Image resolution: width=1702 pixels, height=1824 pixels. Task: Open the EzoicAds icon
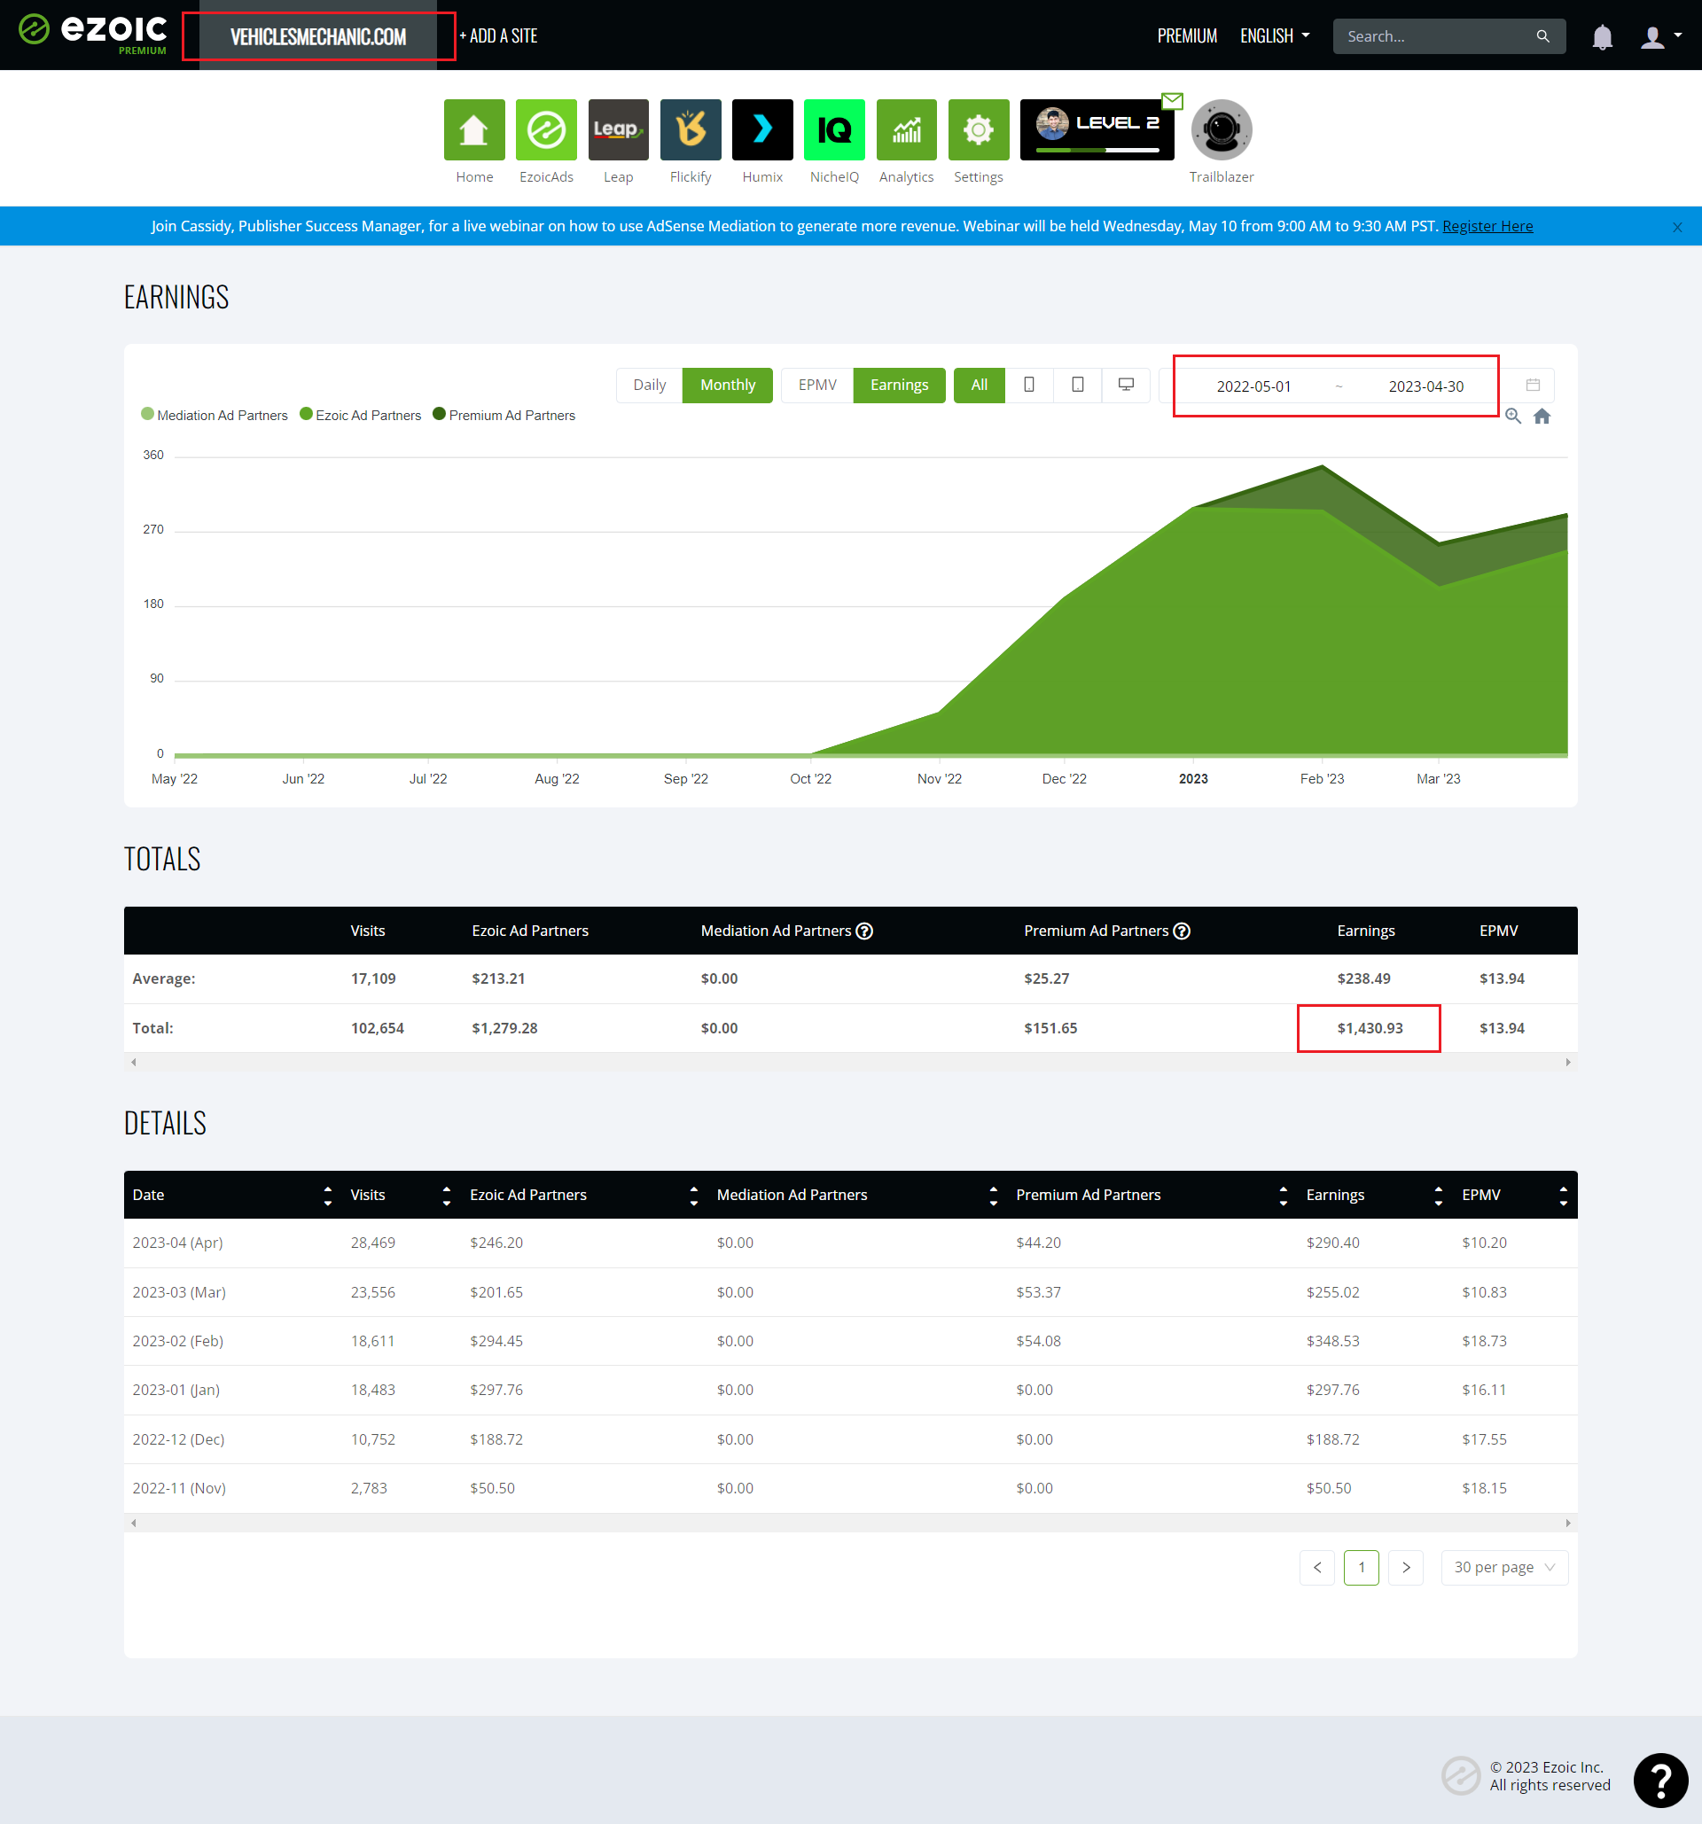(546, 129)
